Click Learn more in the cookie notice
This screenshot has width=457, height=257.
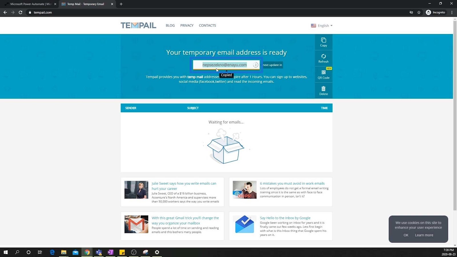point(424,235)
